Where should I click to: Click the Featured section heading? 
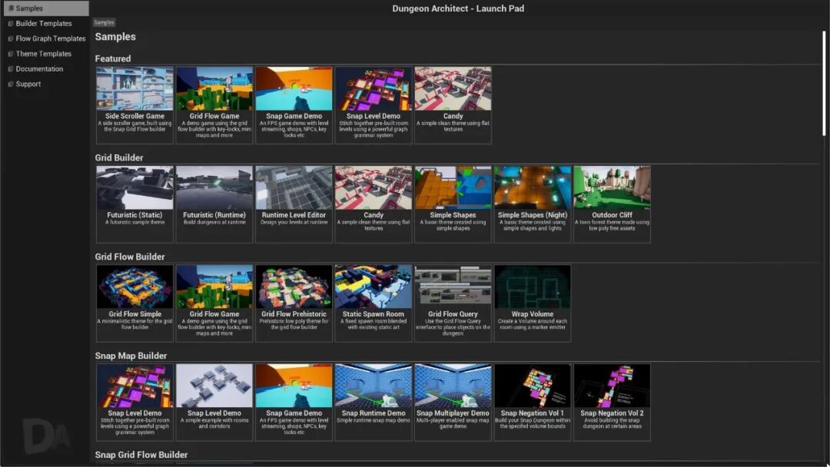tap(113, 58)
